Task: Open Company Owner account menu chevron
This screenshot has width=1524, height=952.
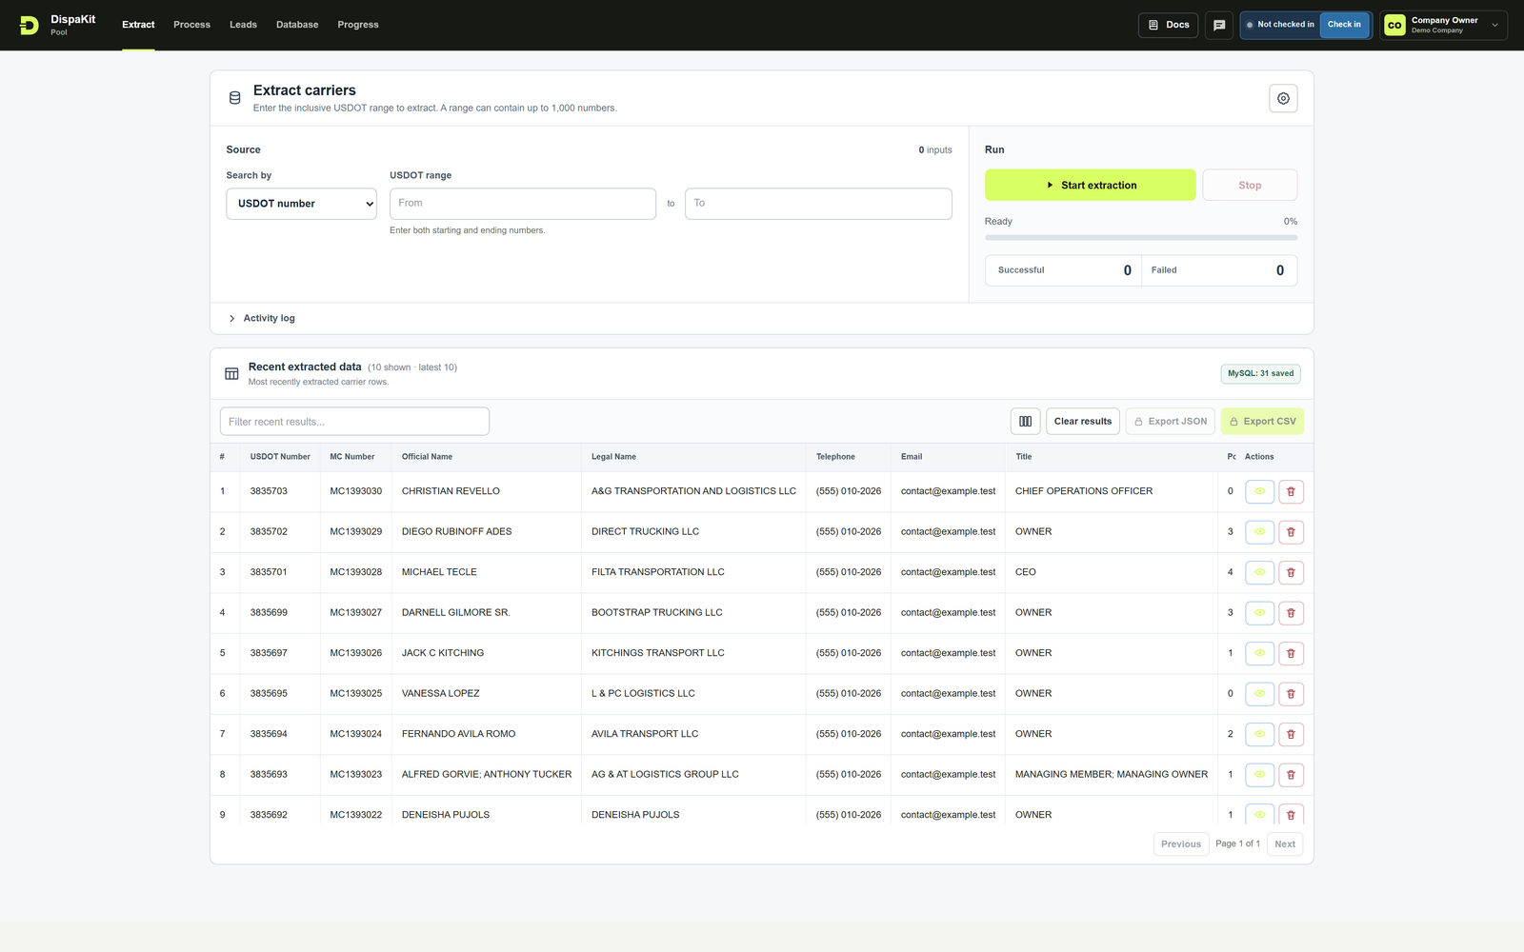Action: pos(1494,25)
